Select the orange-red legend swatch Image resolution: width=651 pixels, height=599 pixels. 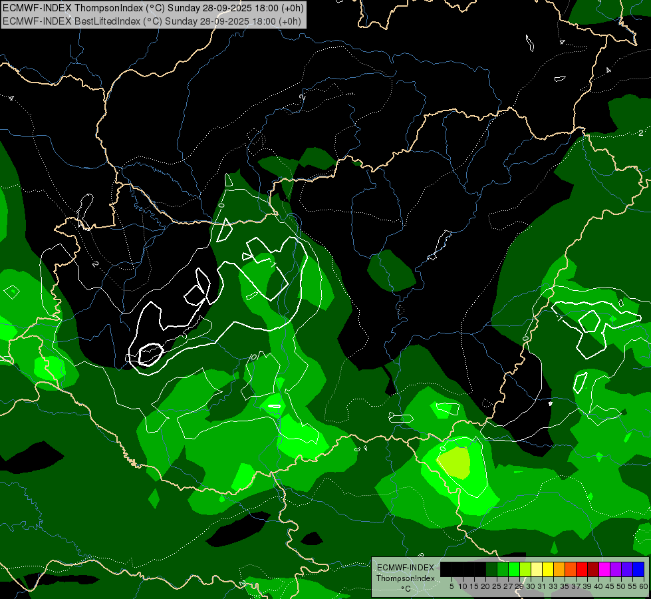(571, 569)
